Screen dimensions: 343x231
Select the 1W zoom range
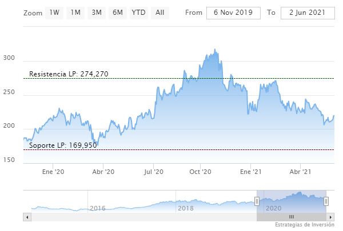click(x=54, y=13)
